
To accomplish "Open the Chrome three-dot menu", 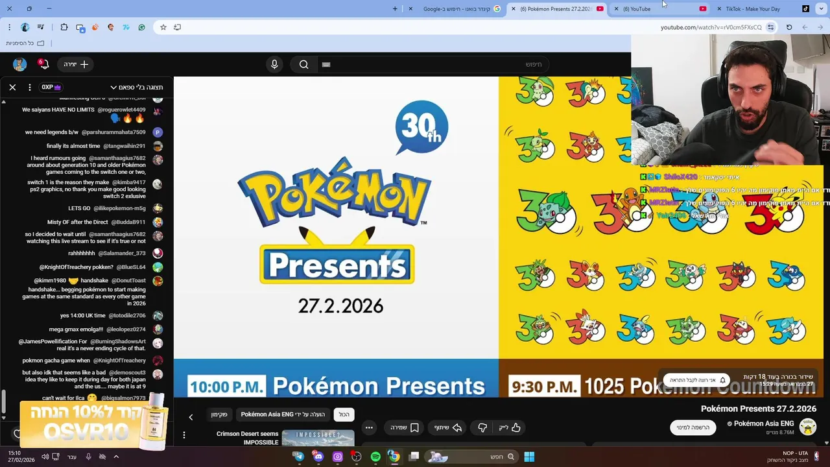I will [x=9, y=27].
